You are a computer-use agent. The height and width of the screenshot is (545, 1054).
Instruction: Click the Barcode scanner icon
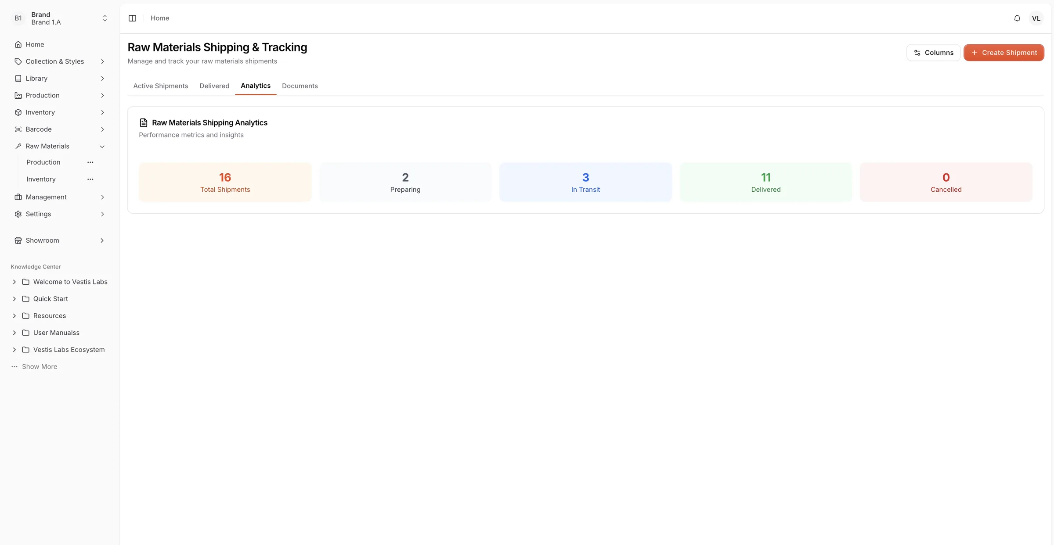click(18, 129)
